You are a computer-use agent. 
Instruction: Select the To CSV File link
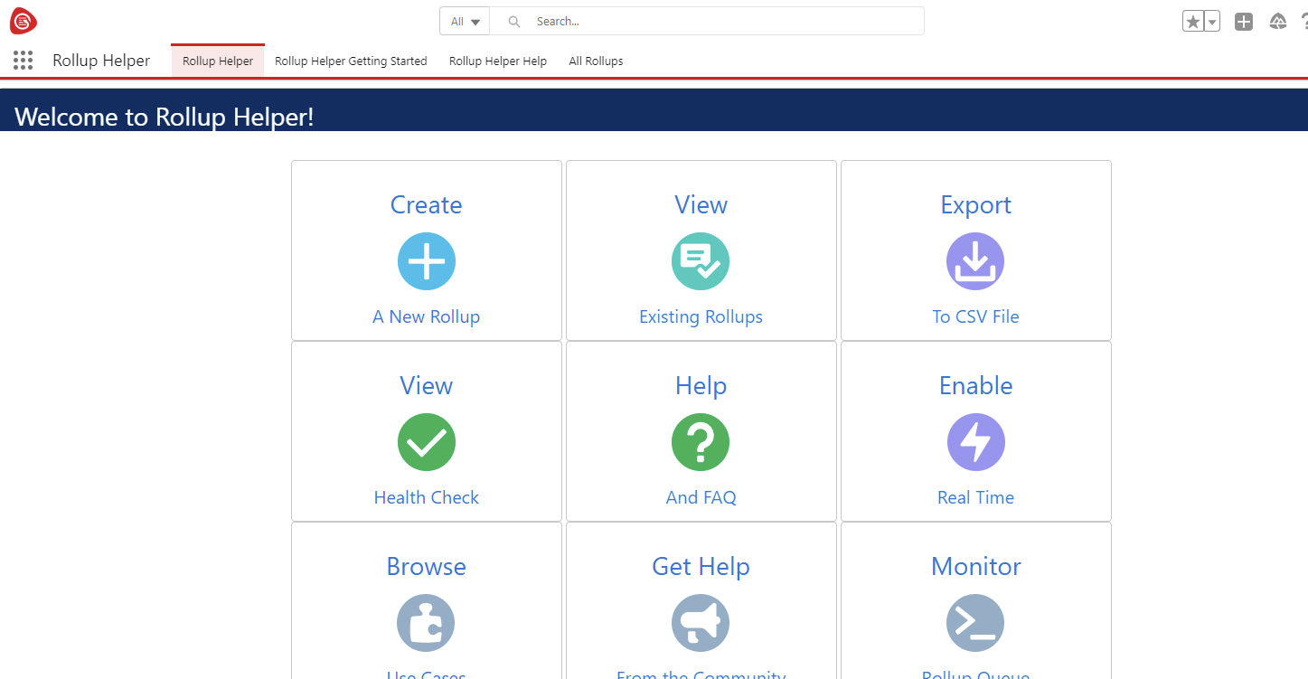[x=976, y=316]
